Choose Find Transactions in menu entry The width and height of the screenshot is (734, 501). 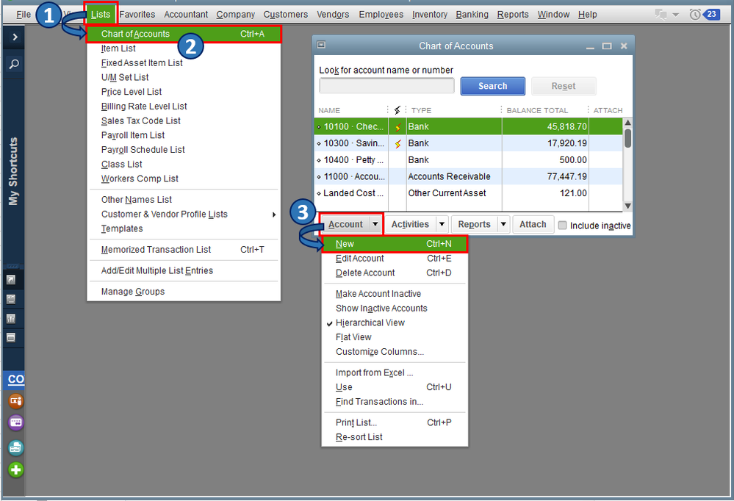tap(379, 402)
